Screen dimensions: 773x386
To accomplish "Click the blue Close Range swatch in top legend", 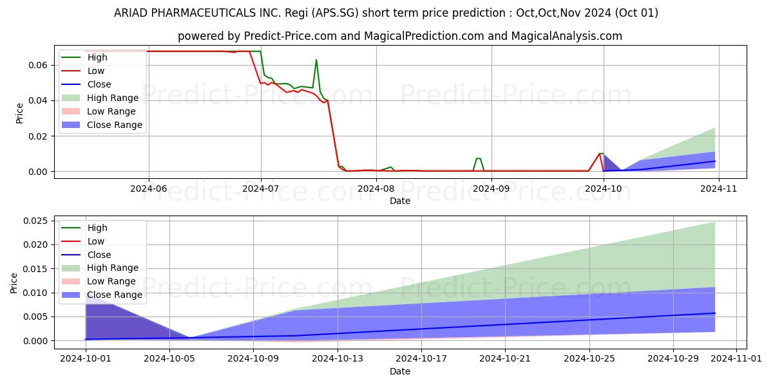I will tap(73, 125).
